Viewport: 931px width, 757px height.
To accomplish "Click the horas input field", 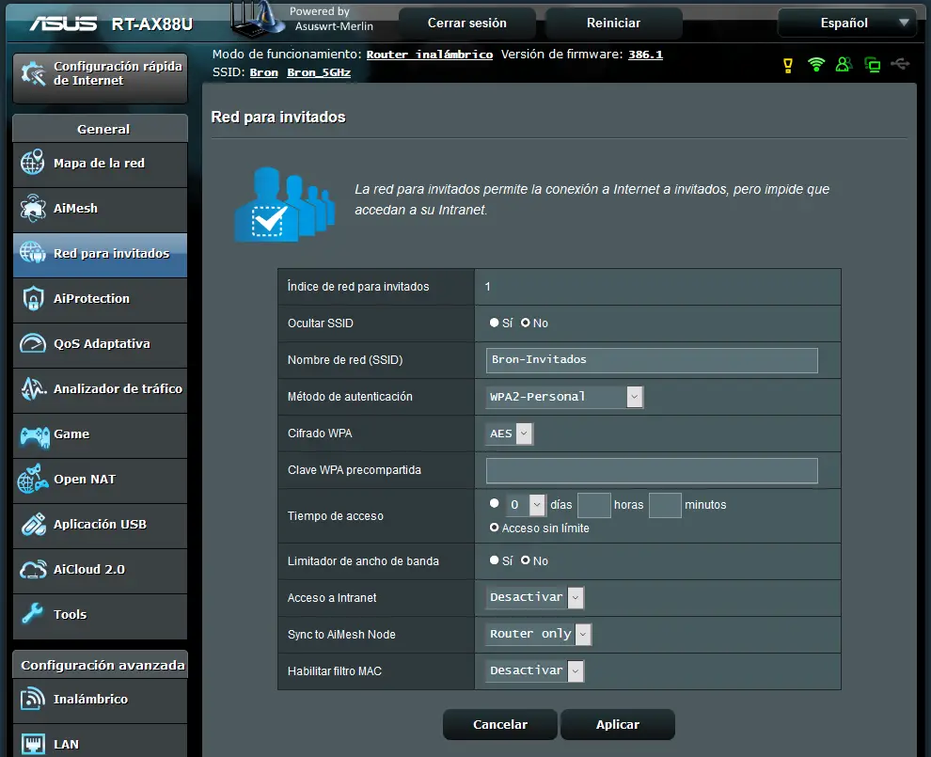I will tap(593, 505).
